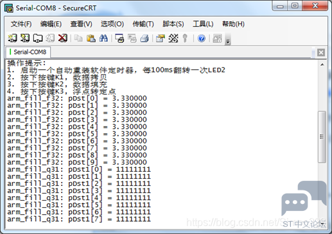Open the 工具(L) menu
The width and height of the screenshot is (332, 234).
tap(203, 24)
